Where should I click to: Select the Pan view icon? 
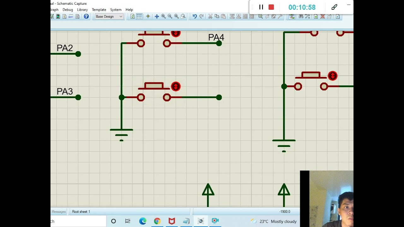[157, 16]
